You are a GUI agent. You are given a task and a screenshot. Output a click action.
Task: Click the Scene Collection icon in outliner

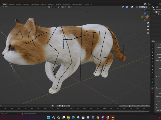point(154,10)
